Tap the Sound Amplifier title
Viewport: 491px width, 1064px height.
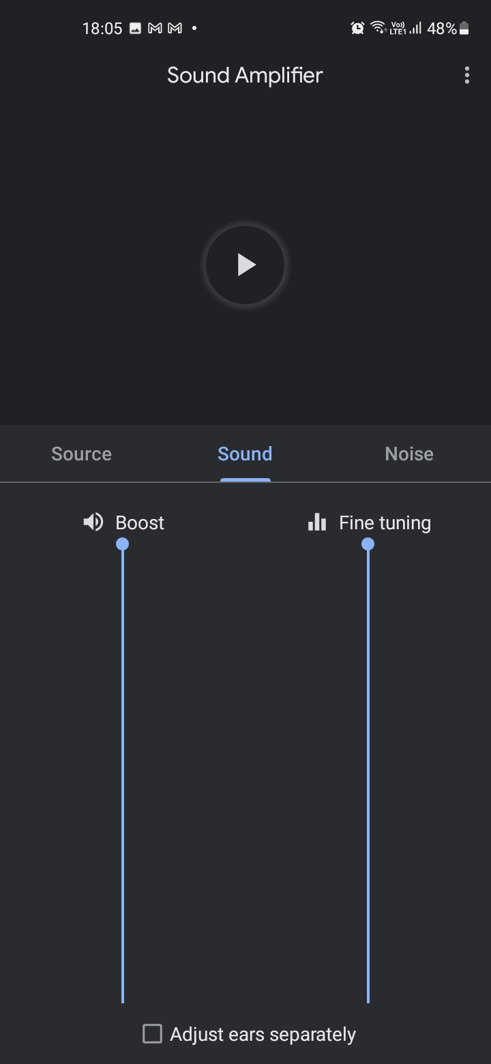click(x=245, y=75)
